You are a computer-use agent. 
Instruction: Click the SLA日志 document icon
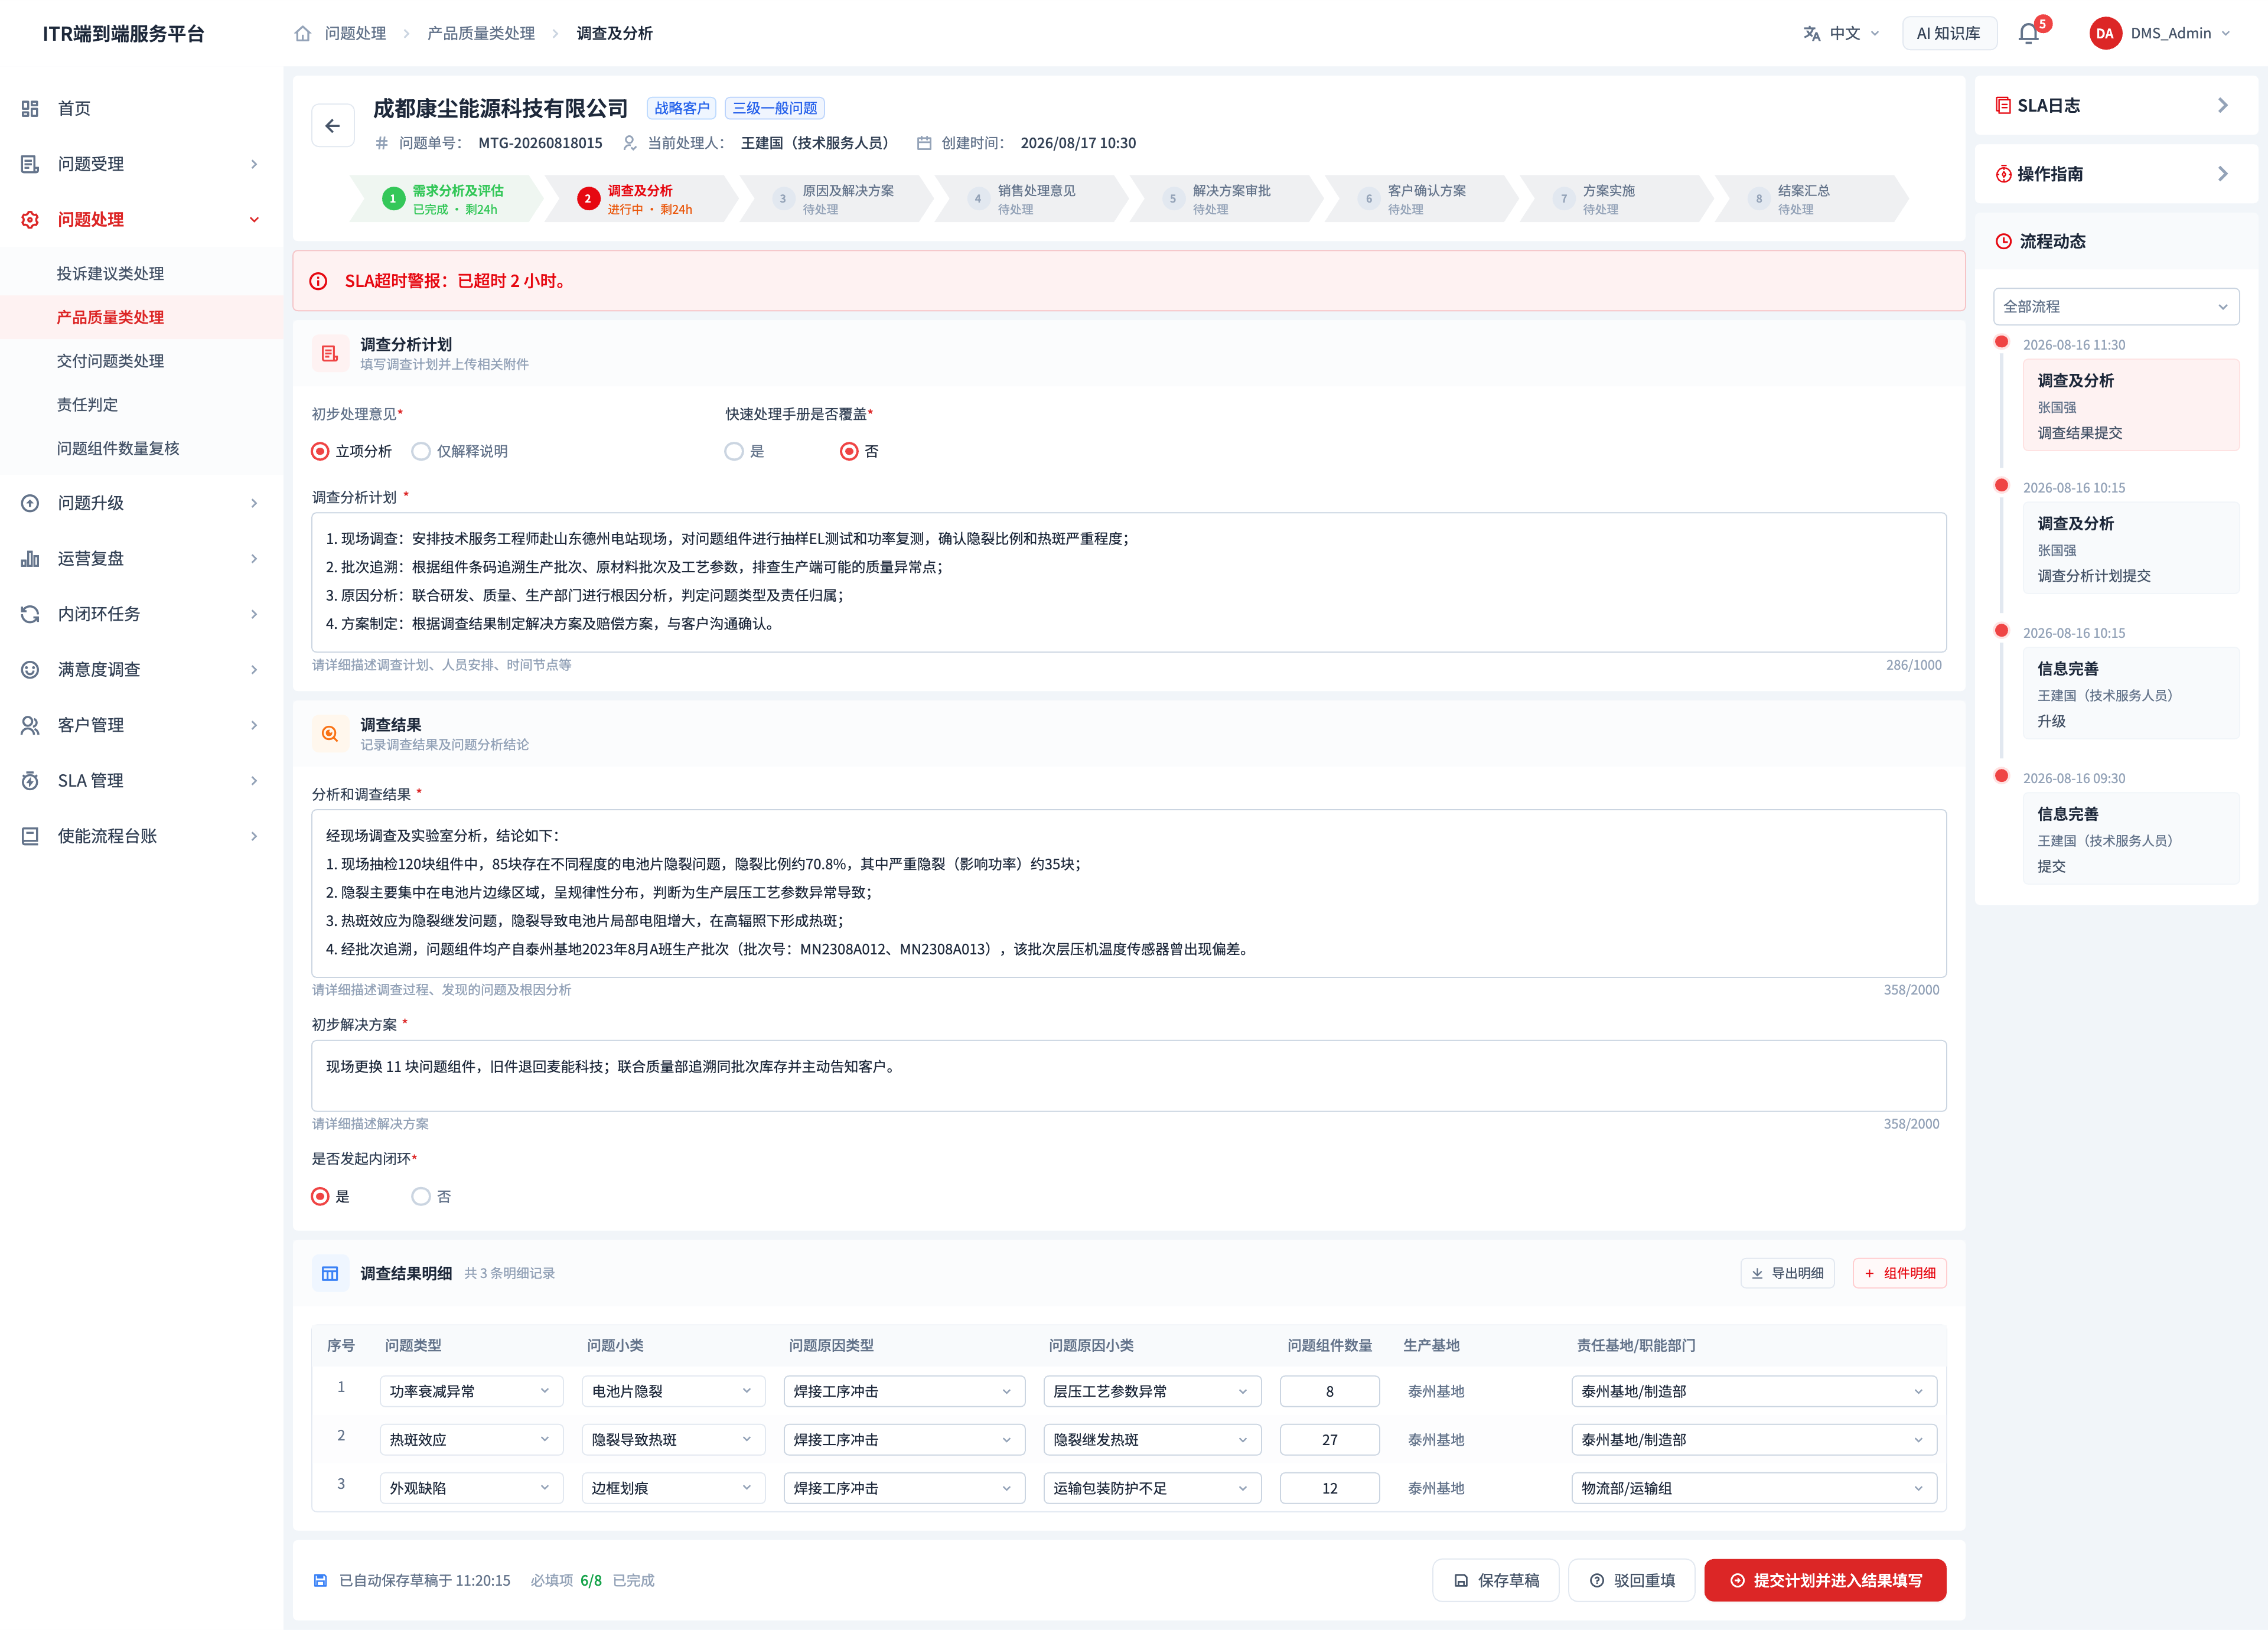(x=2003, y=105)
